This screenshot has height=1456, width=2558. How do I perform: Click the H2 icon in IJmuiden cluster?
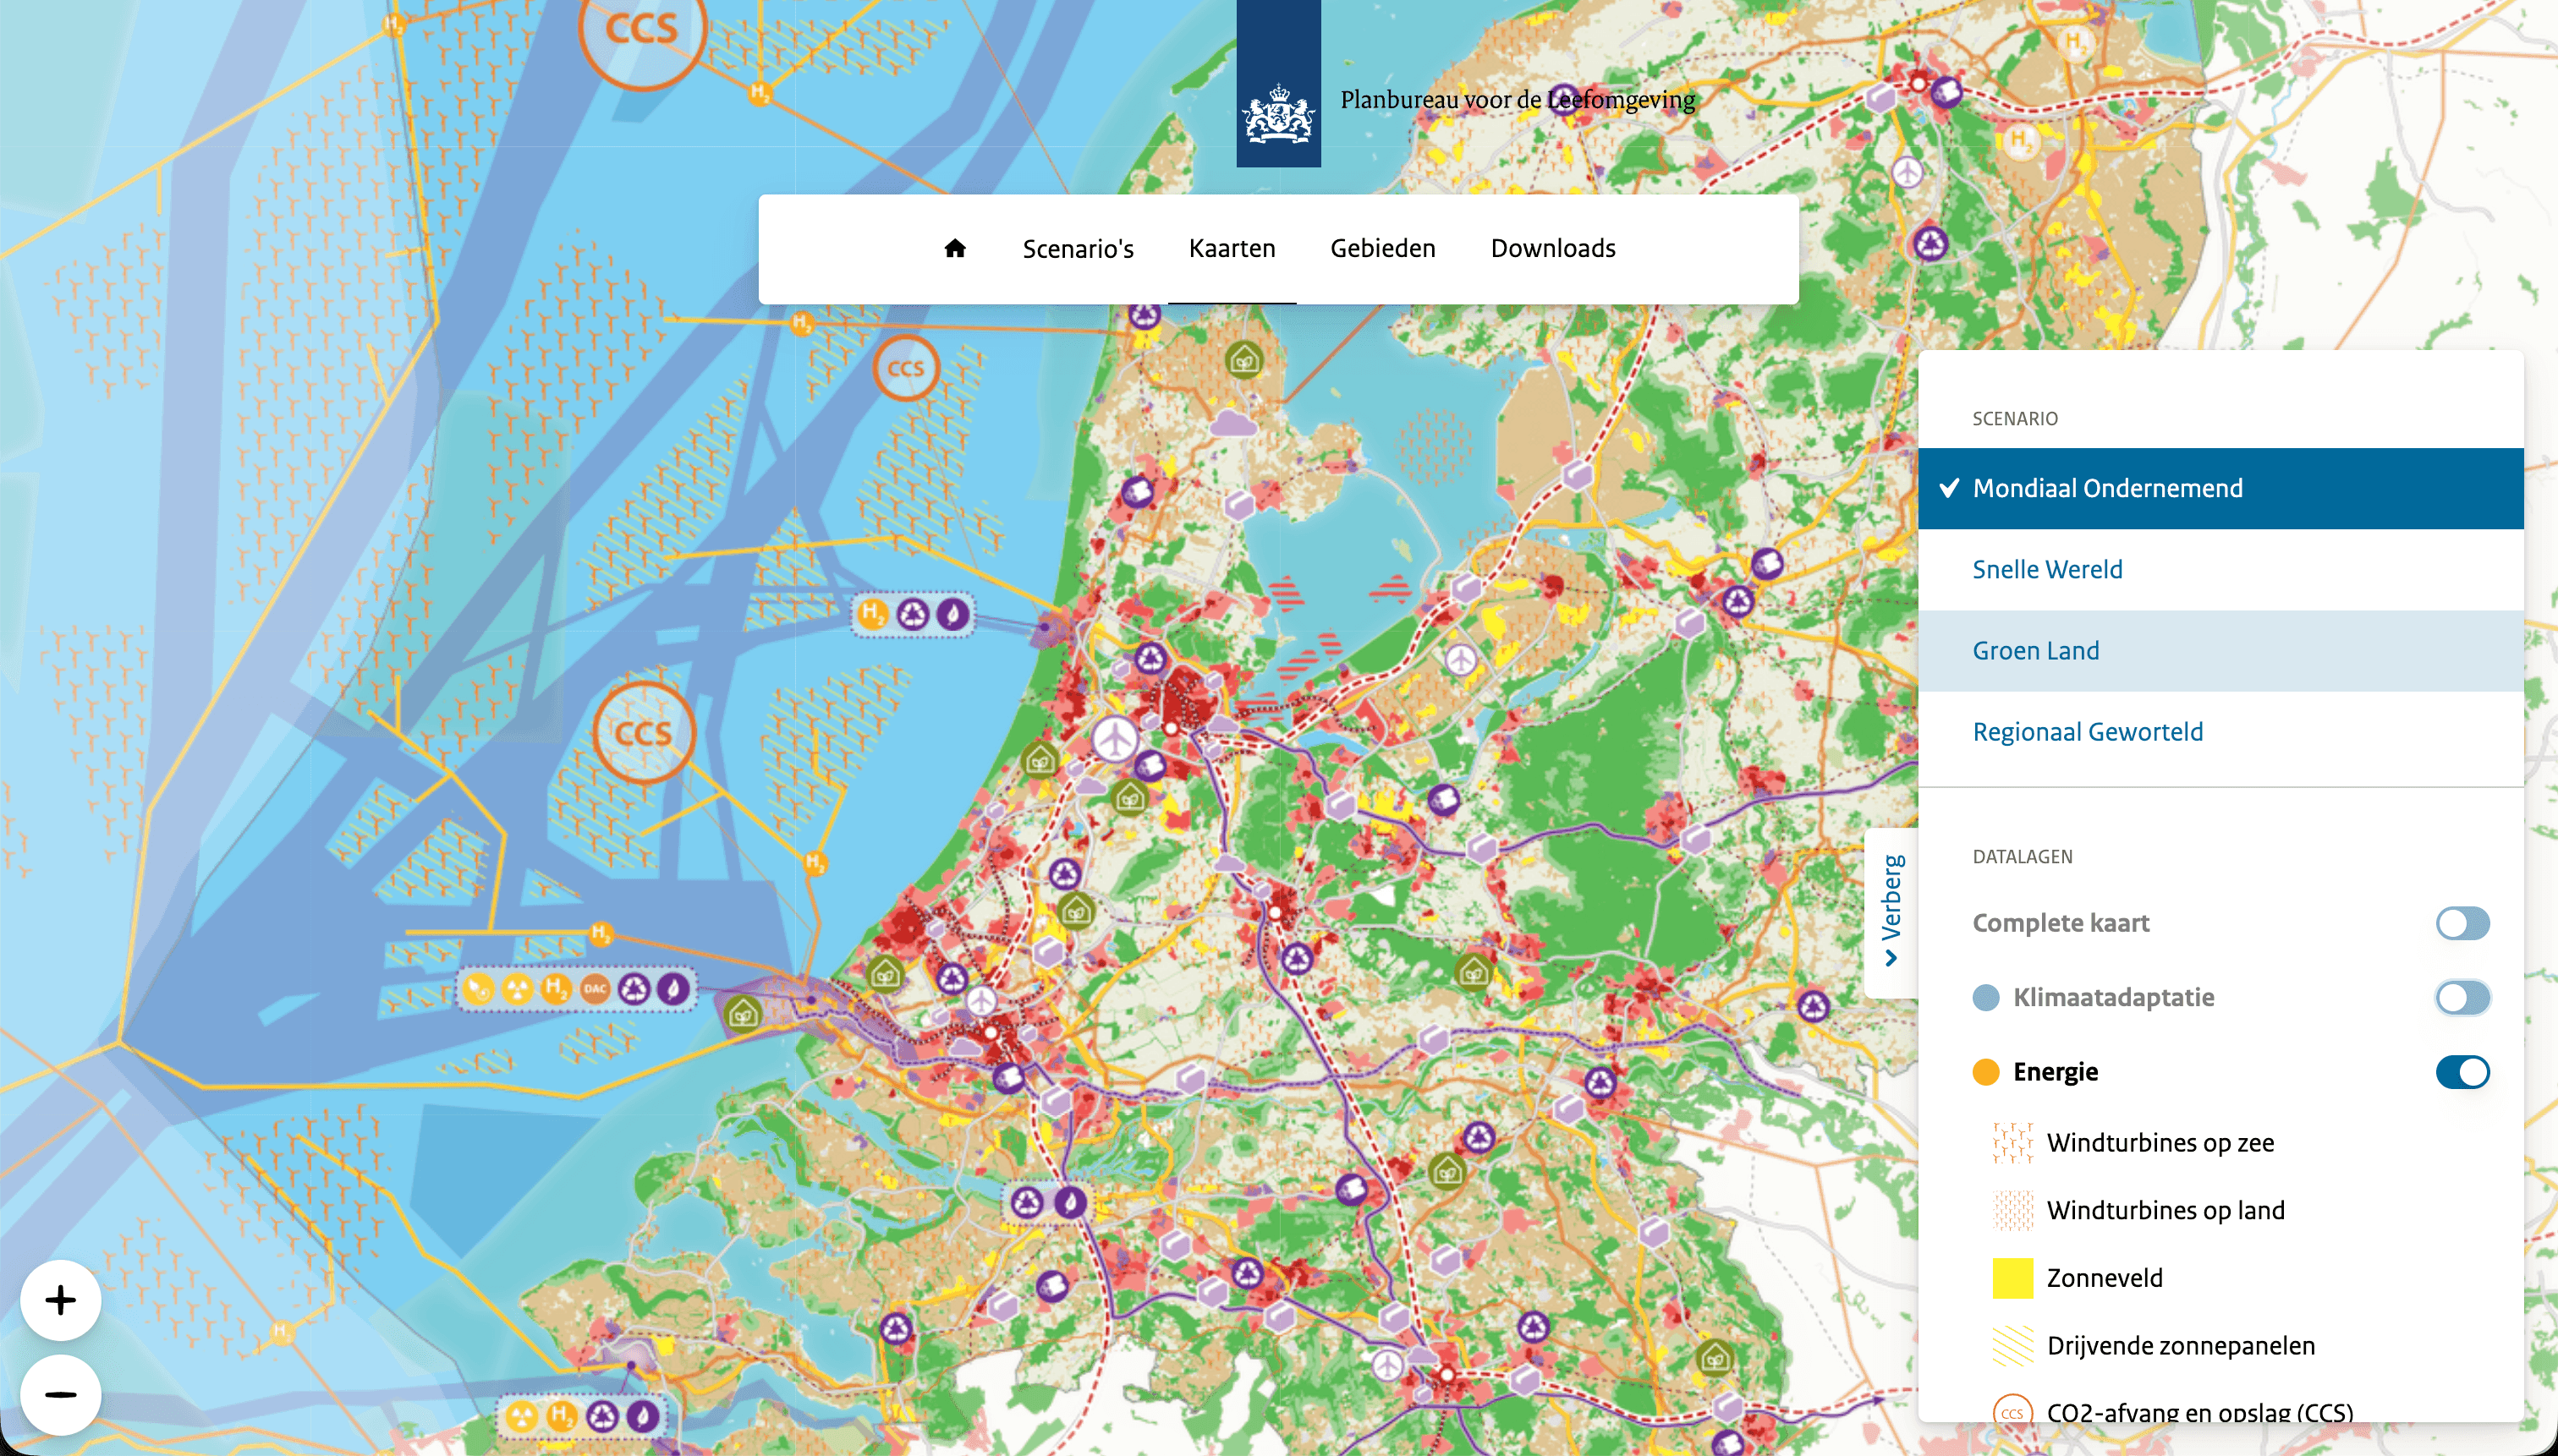click(x=872, y=613)
